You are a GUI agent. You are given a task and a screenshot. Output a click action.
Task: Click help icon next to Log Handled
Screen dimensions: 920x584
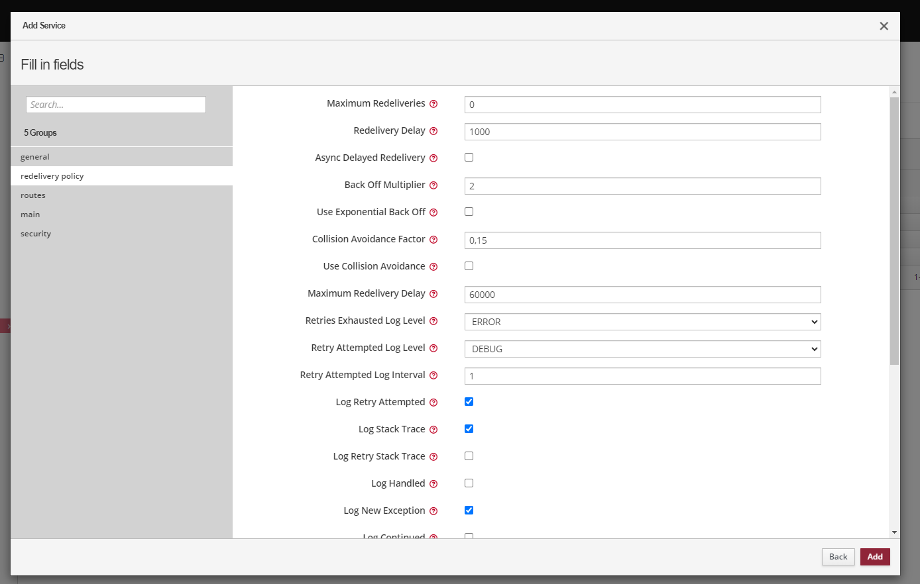[x=433, y=484]
